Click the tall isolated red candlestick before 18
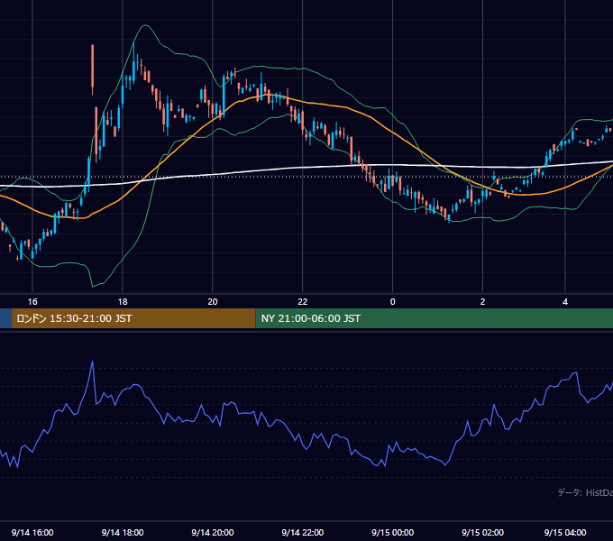 coord(93,69)
